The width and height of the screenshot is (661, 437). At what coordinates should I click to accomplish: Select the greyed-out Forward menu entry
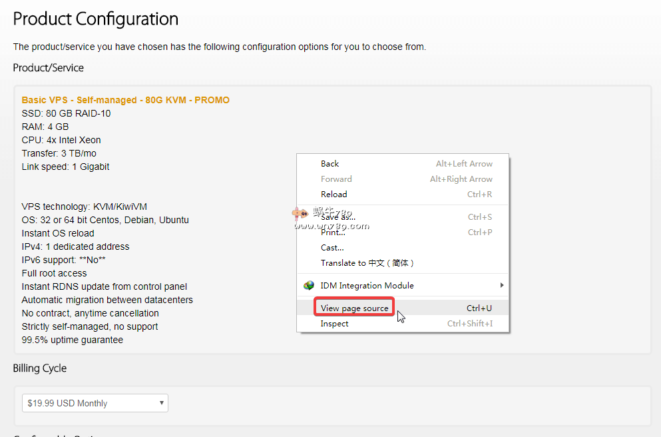point(336,179)
